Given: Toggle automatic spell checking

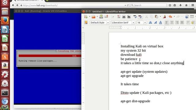Looking at the screenshot, I should pos(140,16).
